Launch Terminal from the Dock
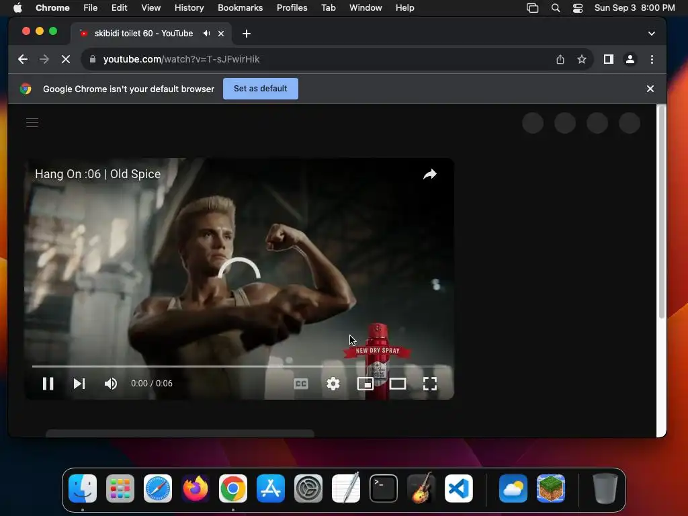Viewport: 688px width, 516px height. (x=384, y=488)
